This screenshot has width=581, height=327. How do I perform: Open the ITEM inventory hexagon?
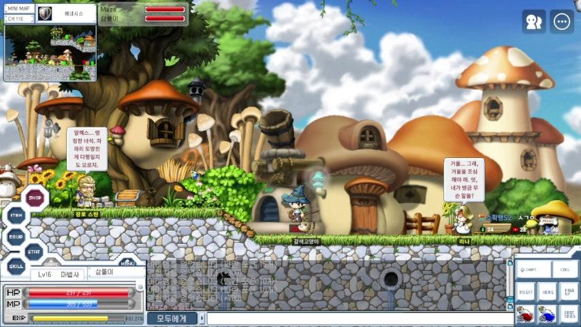(x=16, y=215)
